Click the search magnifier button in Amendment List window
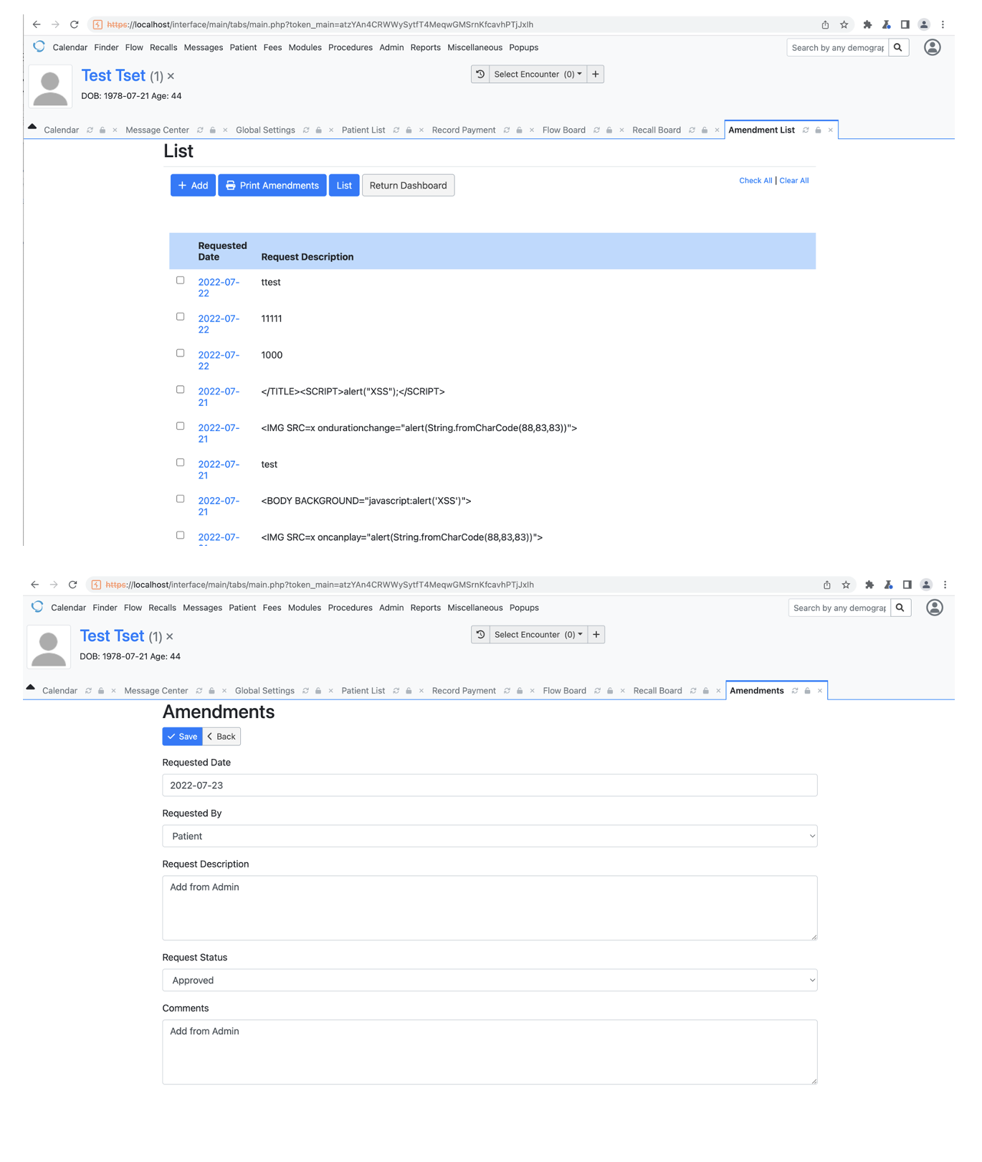The height and width of the screenshot is (1162, 982). pos(898,47)
